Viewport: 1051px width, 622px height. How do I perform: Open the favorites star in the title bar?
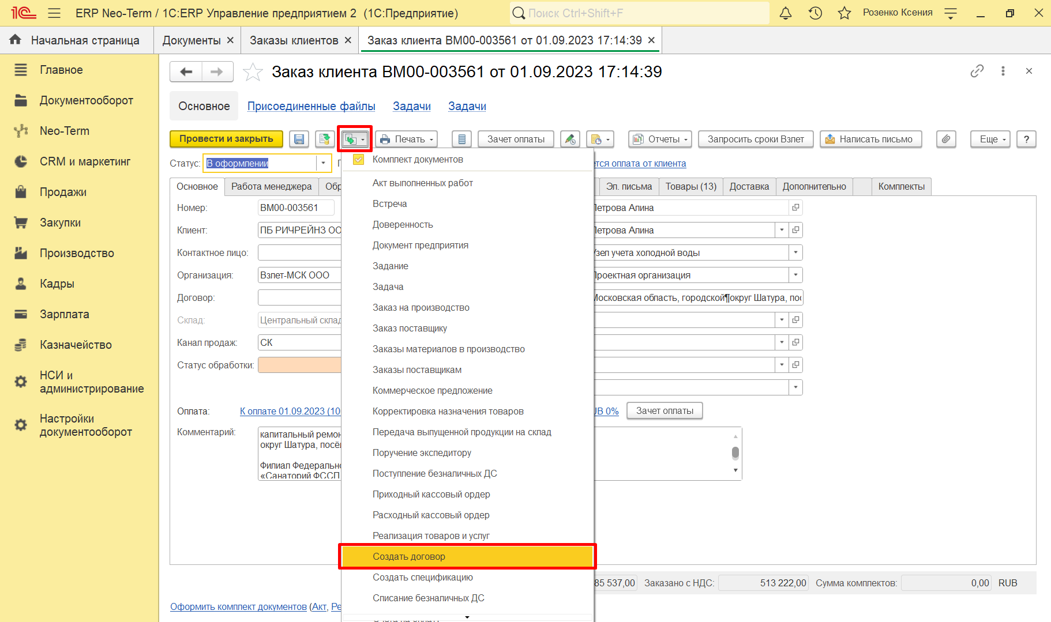(844, 13)
